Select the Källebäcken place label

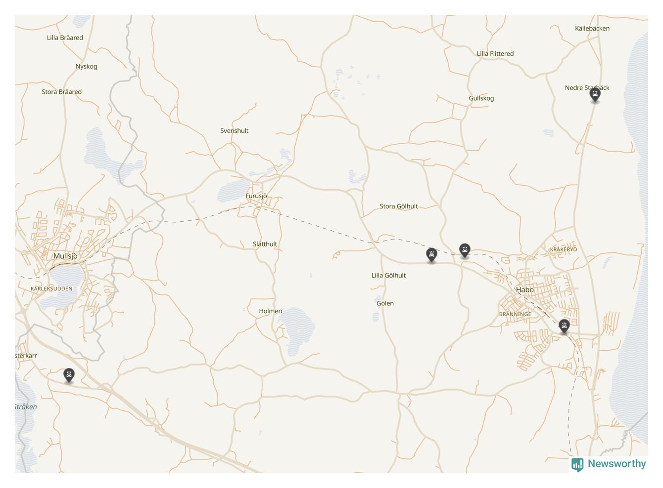coord(592,29)
